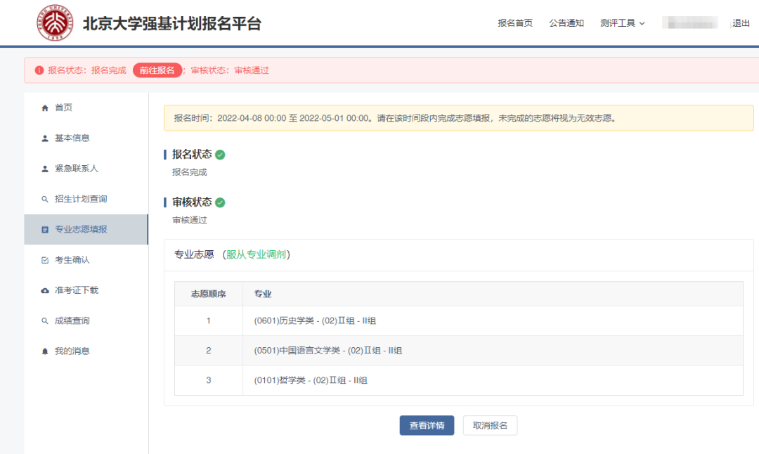Select the home icon beside 首页
The image size is (759, 454).
43,107
